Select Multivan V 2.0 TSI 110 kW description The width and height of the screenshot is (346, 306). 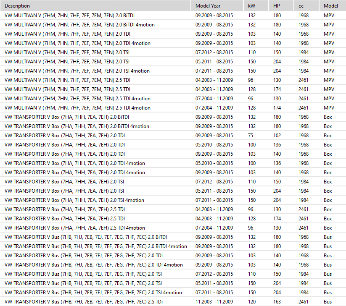tap(67, 52)
